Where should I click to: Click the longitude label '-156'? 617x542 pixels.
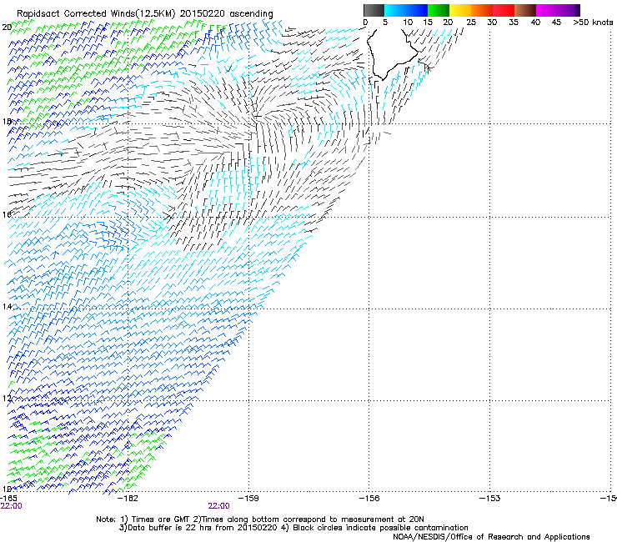[369, 499]
